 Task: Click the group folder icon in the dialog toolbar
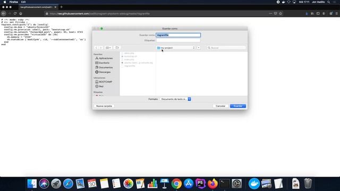pos(117,48)
